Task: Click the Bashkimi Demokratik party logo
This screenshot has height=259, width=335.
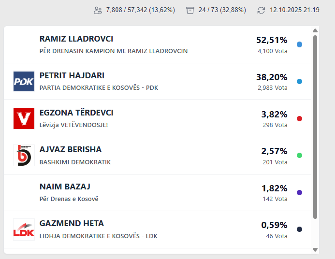Action: tap(24, 155)
